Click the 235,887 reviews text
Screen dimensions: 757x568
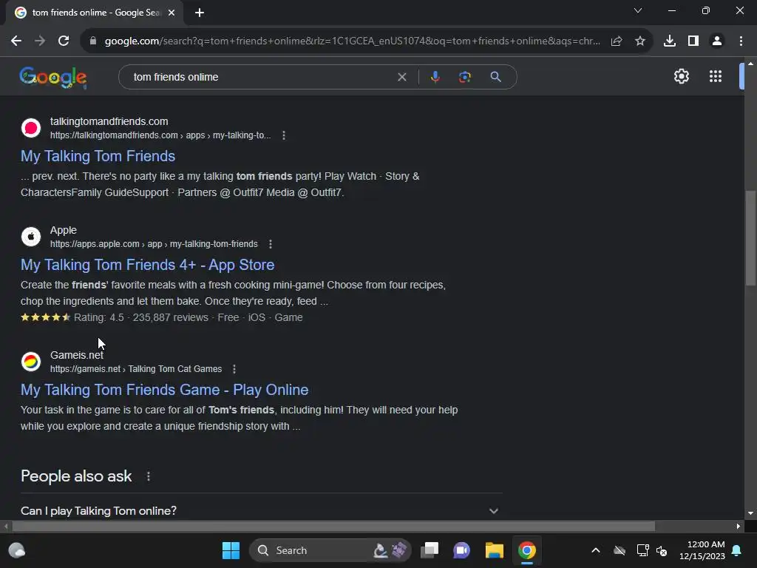tap(171, 318)
